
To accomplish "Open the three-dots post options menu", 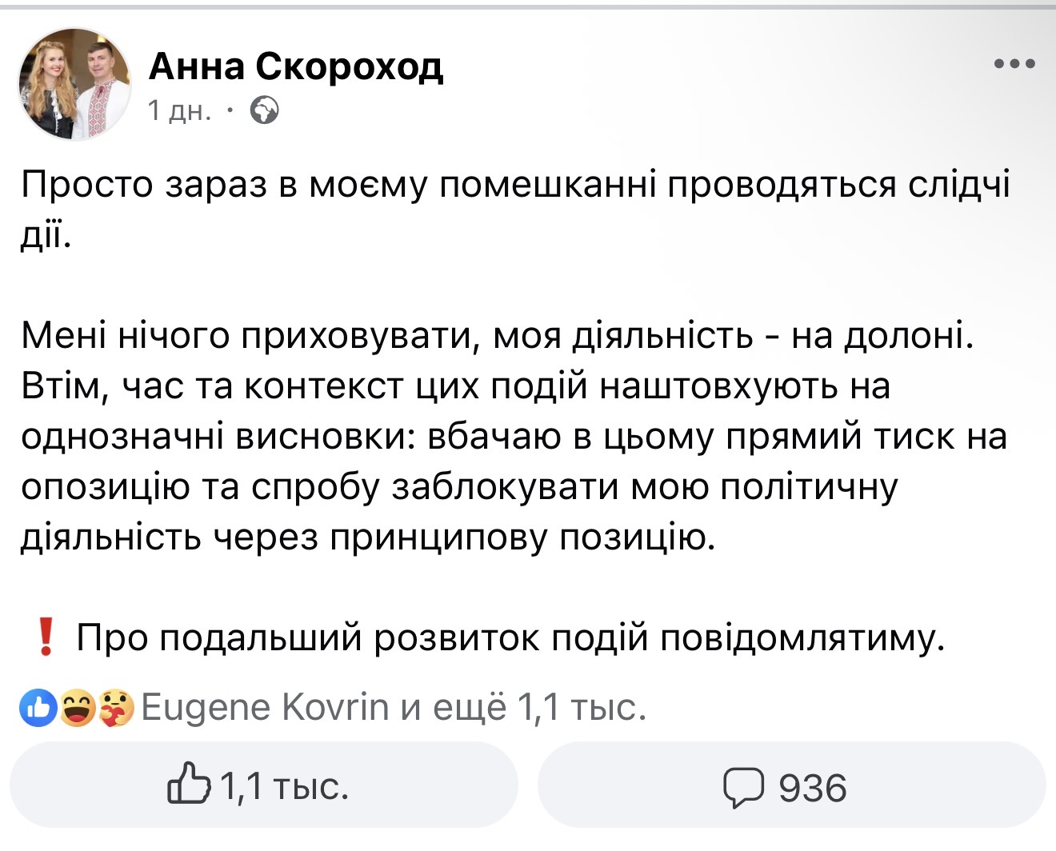I will tap(1014, 64).
